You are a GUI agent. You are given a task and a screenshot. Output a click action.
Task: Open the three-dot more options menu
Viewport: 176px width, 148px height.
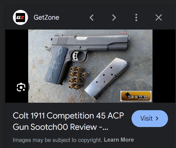point(136,17)
